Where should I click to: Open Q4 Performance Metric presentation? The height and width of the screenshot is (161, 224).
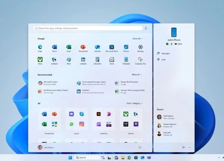(53, 91)
